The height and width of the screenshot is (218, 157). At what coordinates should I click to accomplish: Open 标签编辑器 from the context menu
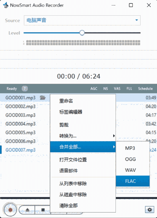click(x=83, y=112)
